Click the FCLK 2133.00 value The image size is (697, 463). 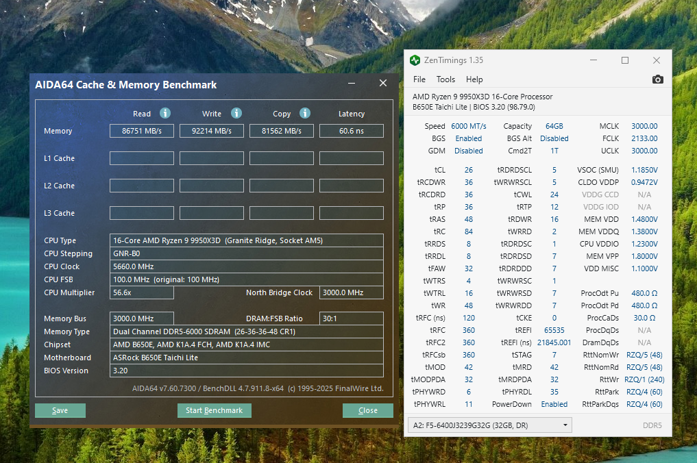point(644,138)
